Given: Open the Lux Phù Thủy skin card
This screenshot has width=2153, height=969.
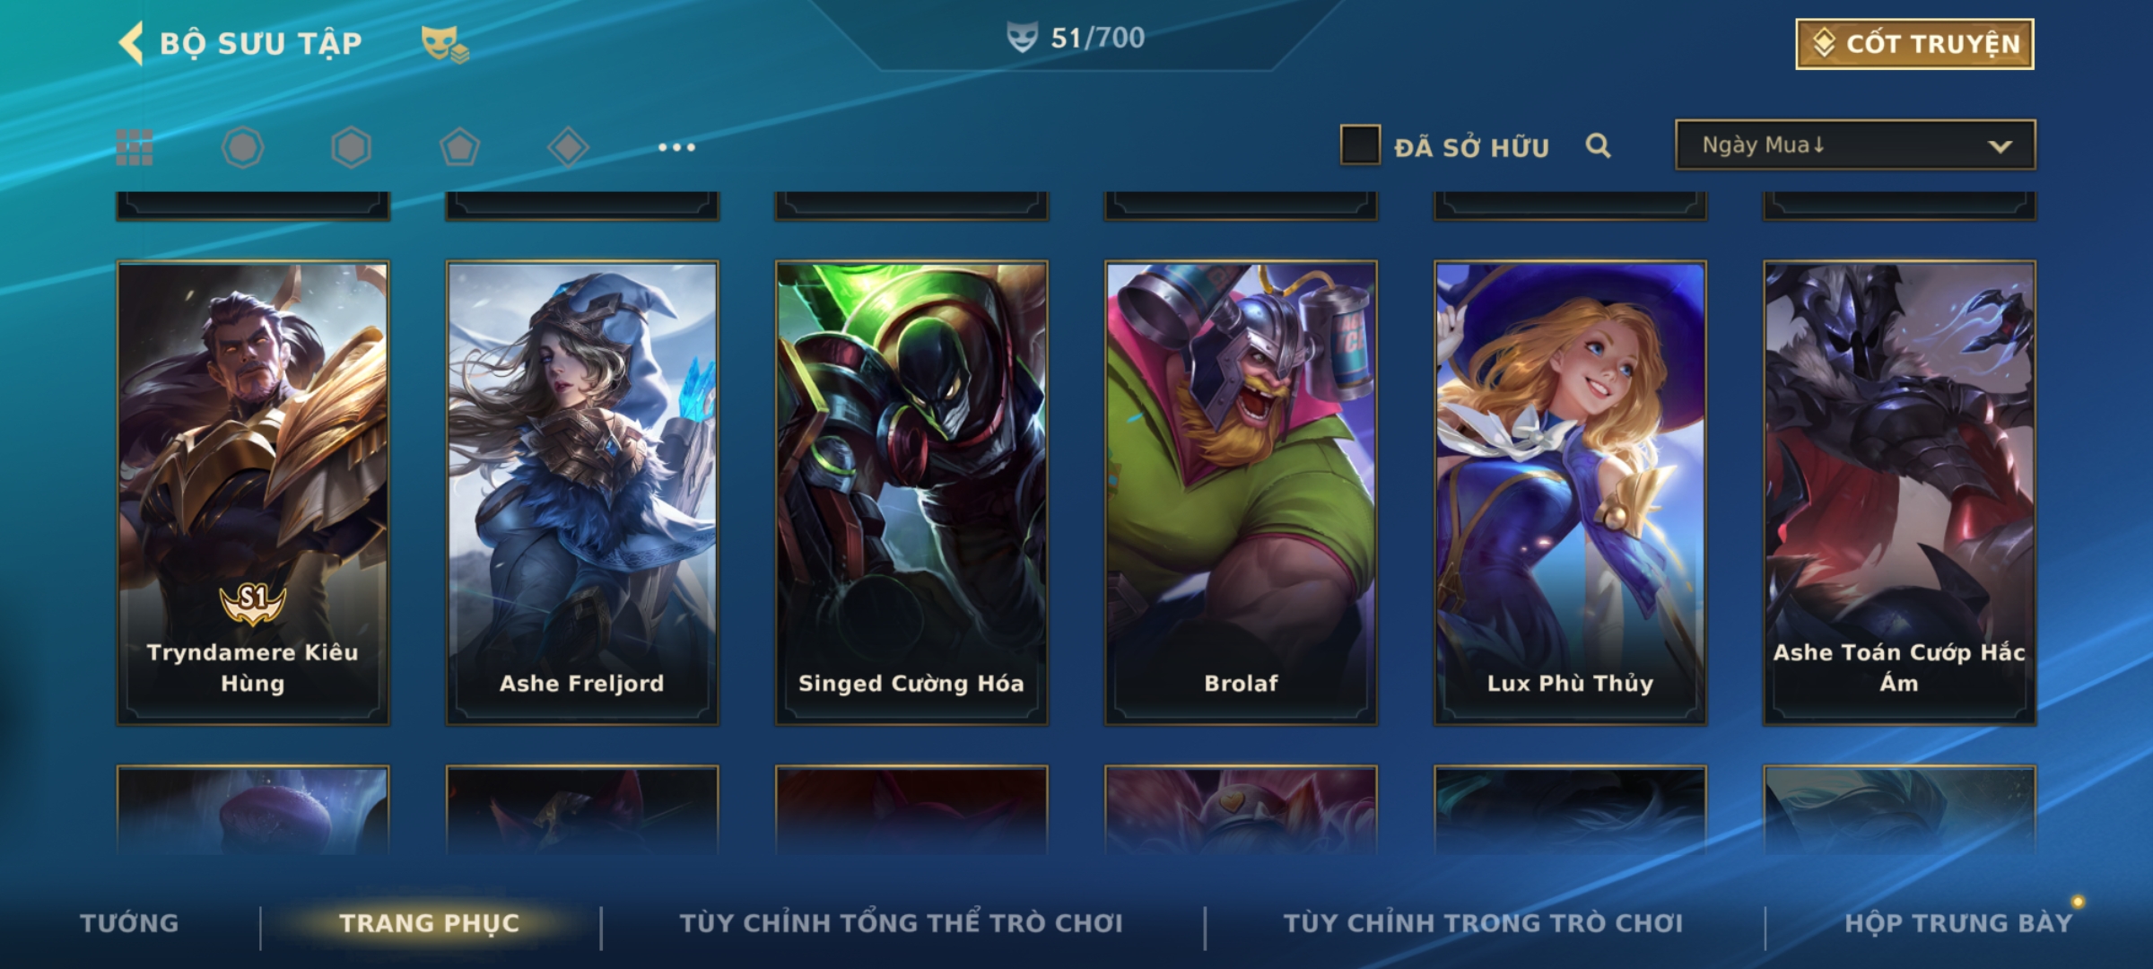Looking at the screenshot, I should pyautogui.click(x=1570, y=493).
